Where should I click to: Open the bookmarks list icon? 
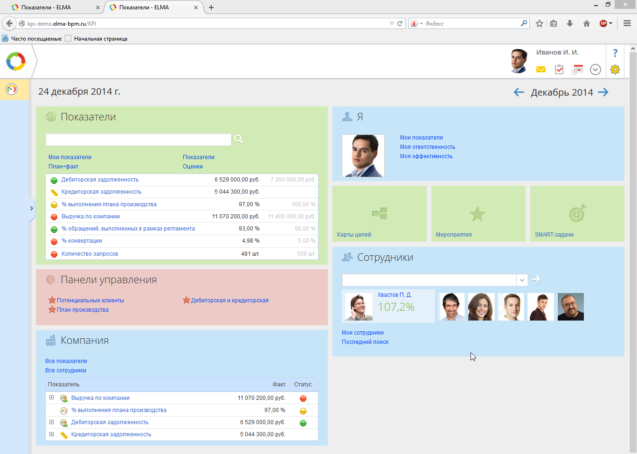554,23
